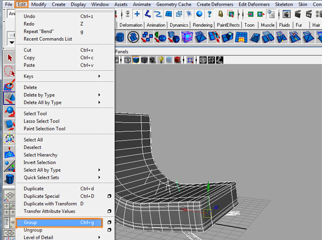Activate the Lasso tool in left toolbox

point(9,70)
